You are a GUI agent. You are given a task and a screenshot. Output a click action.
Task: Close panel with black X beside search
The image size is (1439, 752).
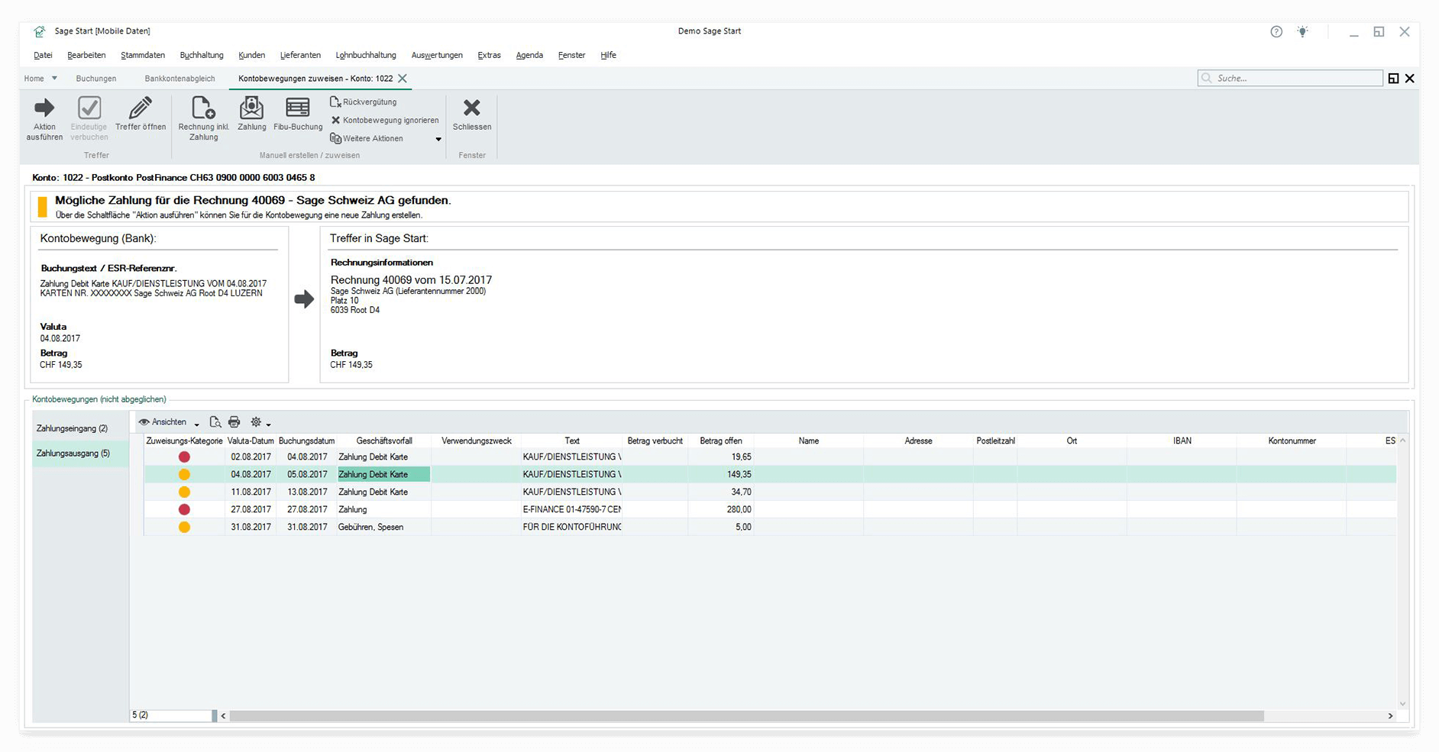point(1410,79)
